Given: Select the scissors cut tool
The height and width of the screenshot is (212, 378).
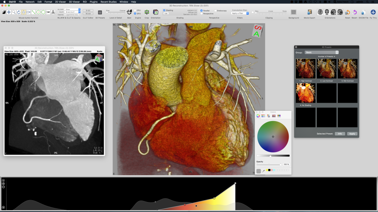Looking at the screenshot, I should (48, 12).
